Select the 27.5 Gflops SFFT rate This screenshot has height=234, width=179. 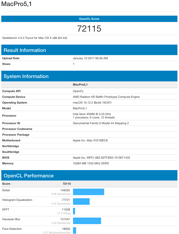click(64, 213)
